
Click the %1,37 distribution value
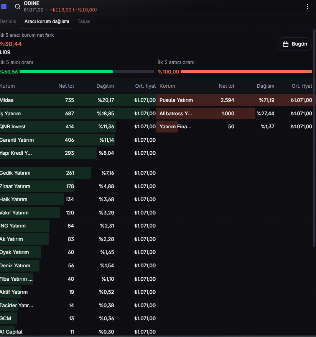[x=268, y=127]
